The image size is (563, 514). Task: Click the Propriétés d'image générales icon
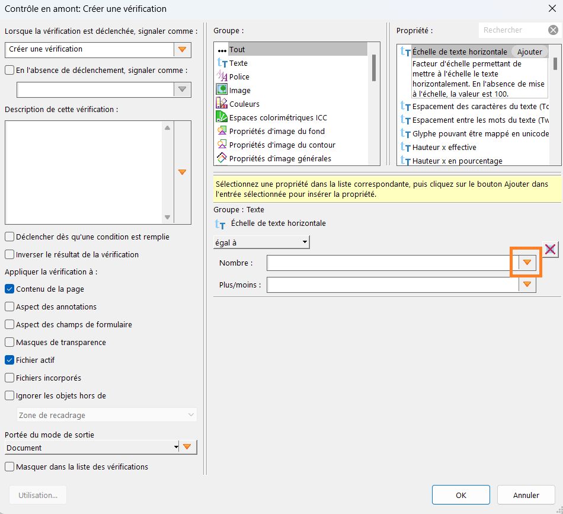pyautogui.click(x=222, y=158)
